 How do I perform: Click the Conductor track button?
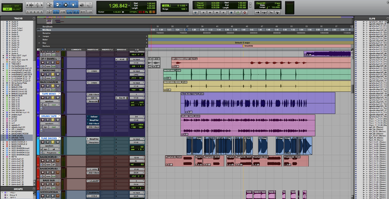tap(277, 12)
